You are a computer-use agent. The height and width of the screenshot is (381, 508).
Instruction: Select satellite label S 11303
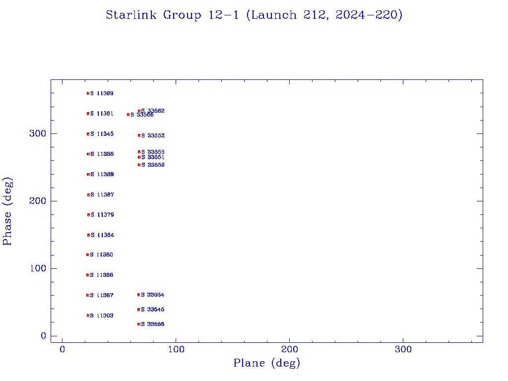tap(102, 316)
